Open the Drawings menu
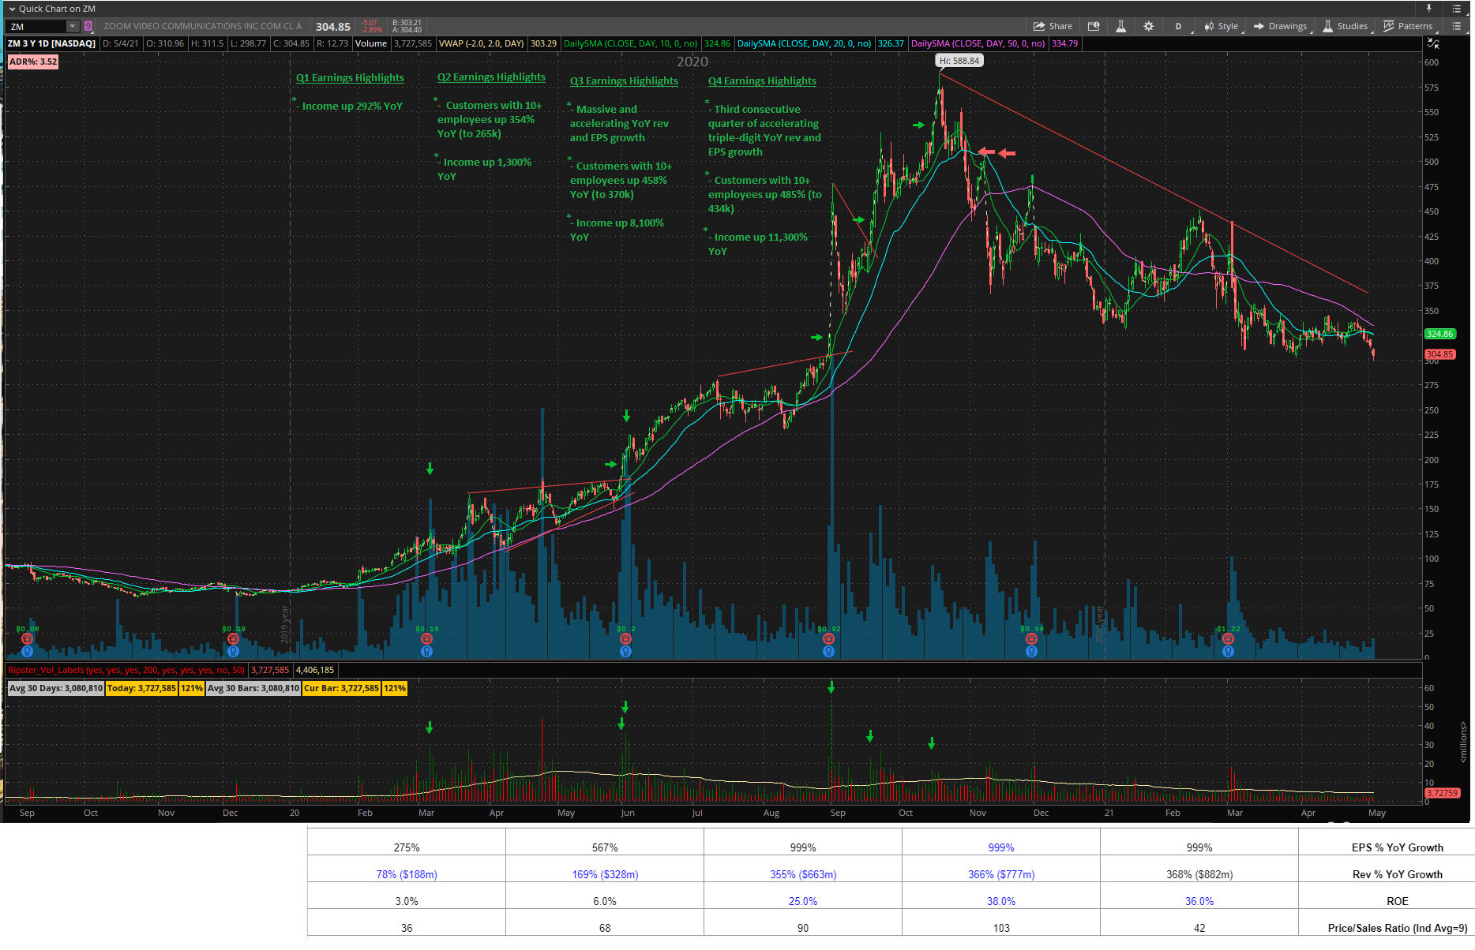This screenshot has height=950, width=1475. tap(1280, 26)
